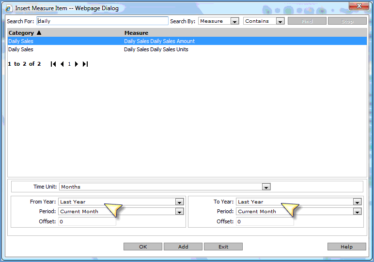Expand the From Period Current Month dropdown
This screenshot has height=262, width=374.
(179, 212)
